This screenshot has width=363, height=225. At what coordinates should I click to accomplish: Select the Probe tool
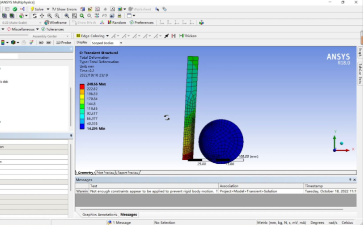[63, 42]
